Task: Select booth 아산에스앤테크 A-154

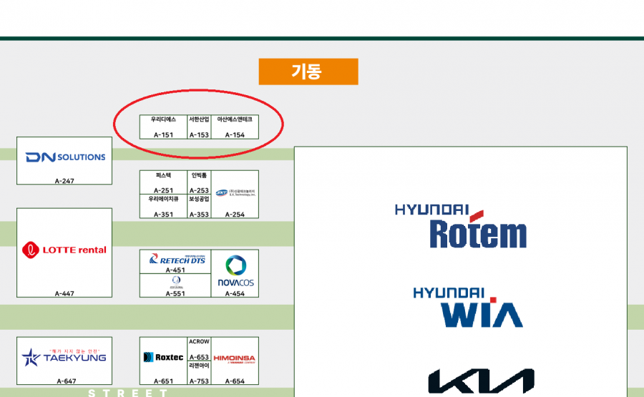Action: [235, 127]
